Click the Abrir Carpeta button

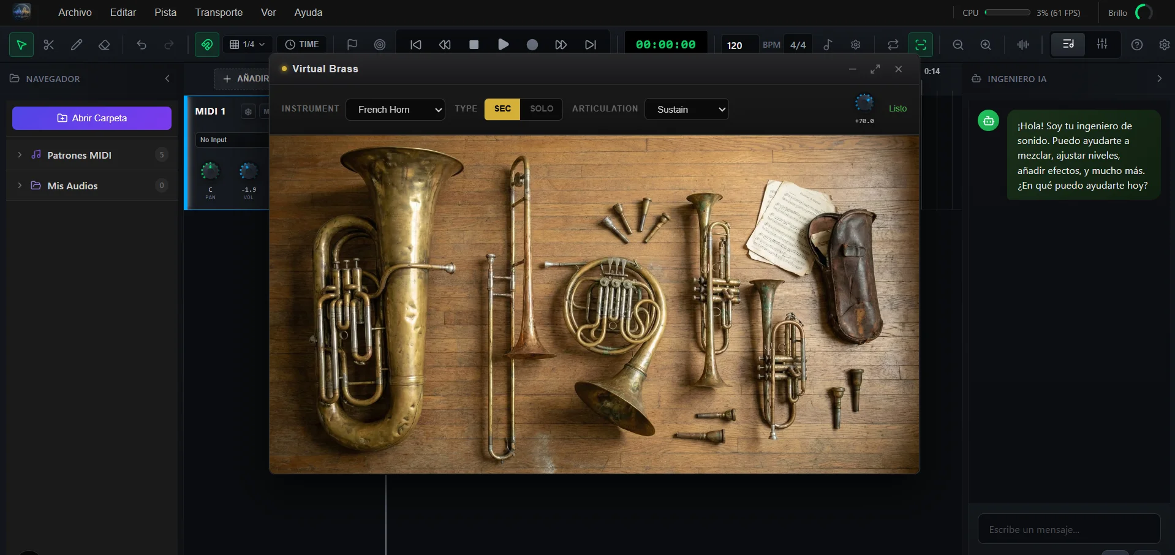(92, 118)
